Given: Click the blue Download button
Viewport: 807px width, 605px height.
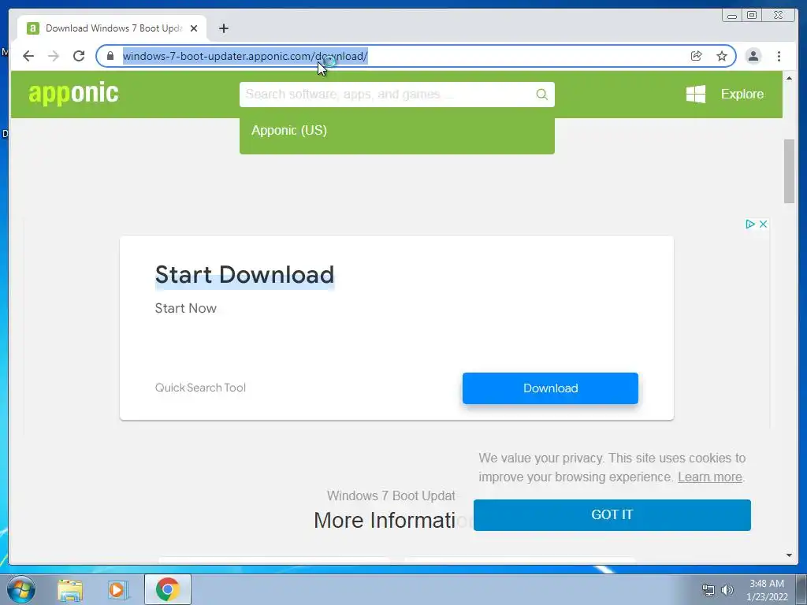Looking at the screenshot, I should click(550, 388).
